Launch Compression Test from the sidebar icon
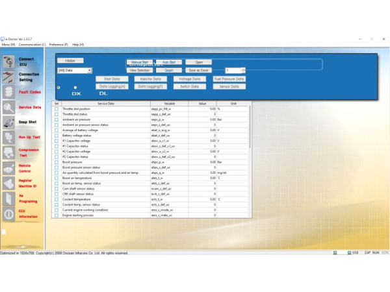This screenshot has height=292, width=390. 8,152
